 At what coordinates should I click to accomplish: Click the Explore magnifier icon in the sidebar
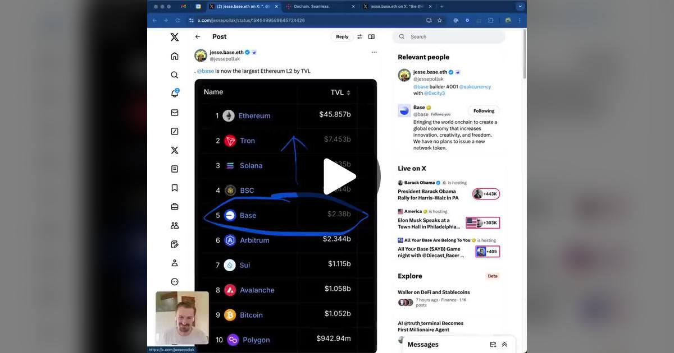175,75
